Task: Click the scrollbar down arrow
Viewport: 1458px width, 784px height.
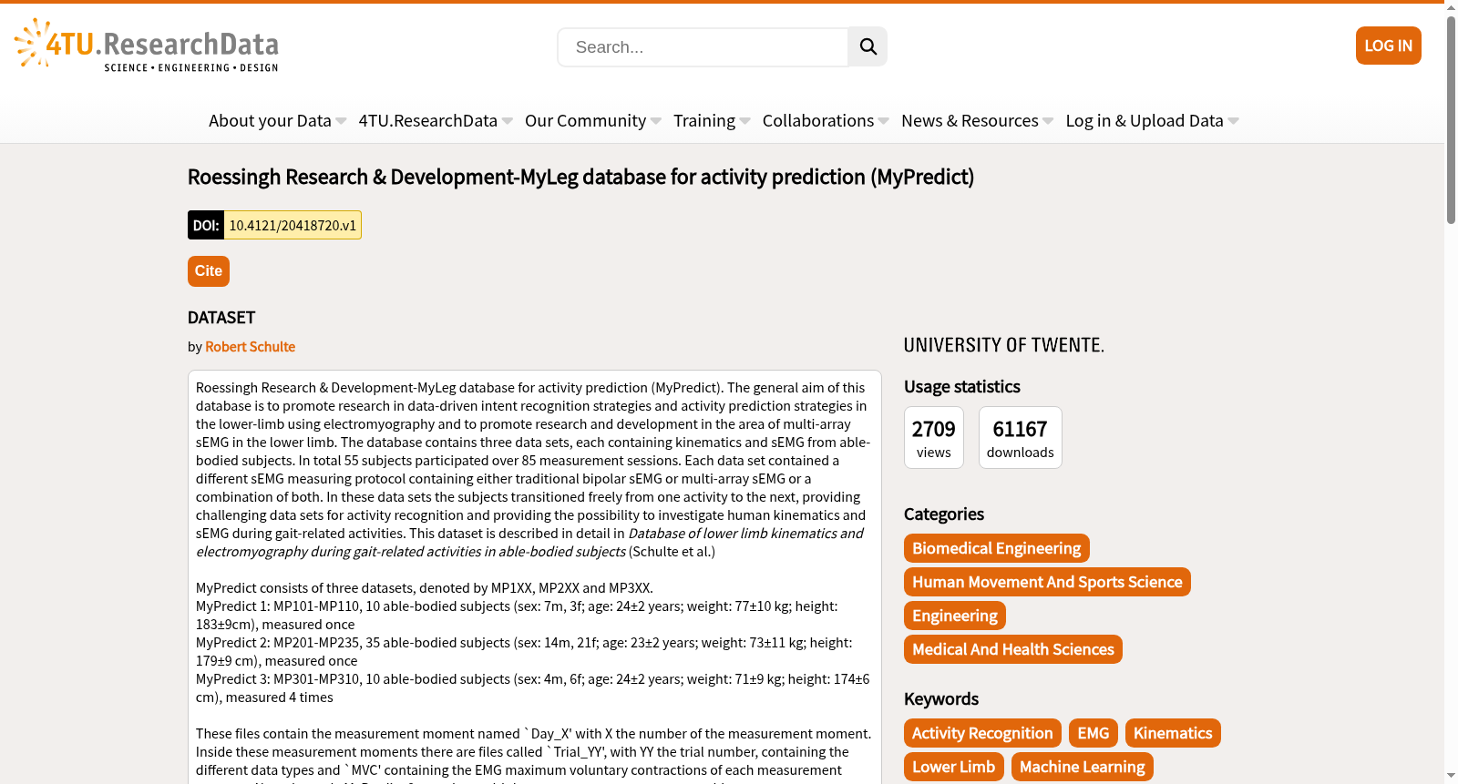Action: click(1451, 777)
